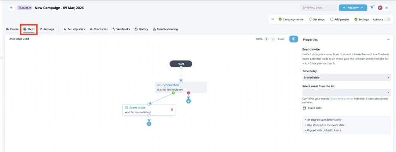Add step under the red not-connected branch
This screenshot has width=396, height=152.
pos(188,101)
